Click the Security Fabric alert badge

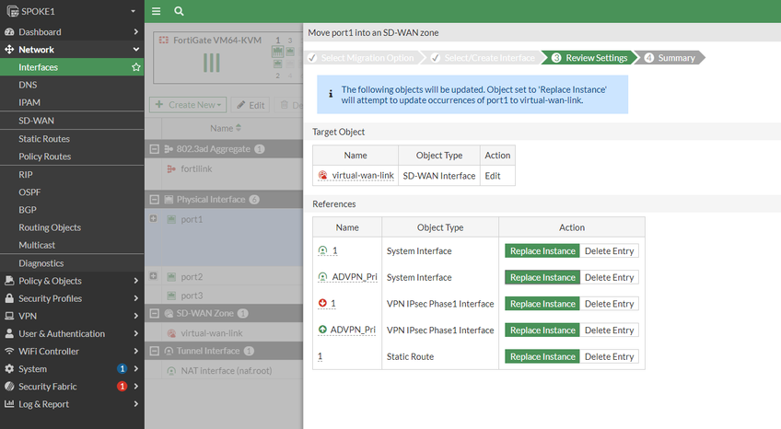(x=122, y=387)
